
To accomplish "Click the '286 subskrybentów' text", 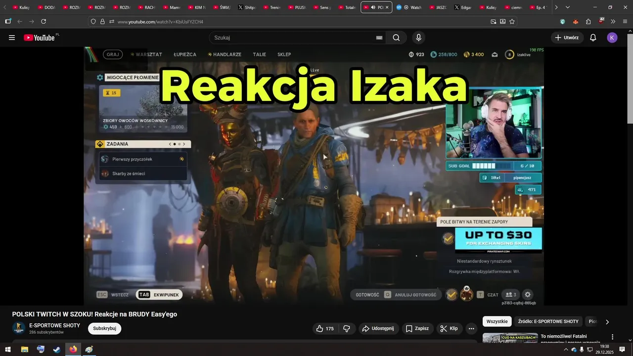I will [46, 332].
